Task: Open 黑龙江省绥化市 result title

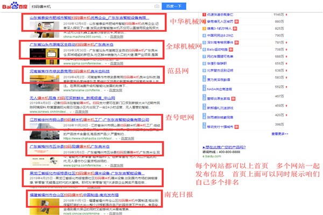Action: coord(87,173)
